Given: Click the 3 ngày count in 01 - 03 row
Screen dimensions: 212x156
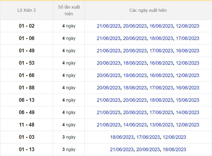Looking at the screenshot, I should click(69, 137).
